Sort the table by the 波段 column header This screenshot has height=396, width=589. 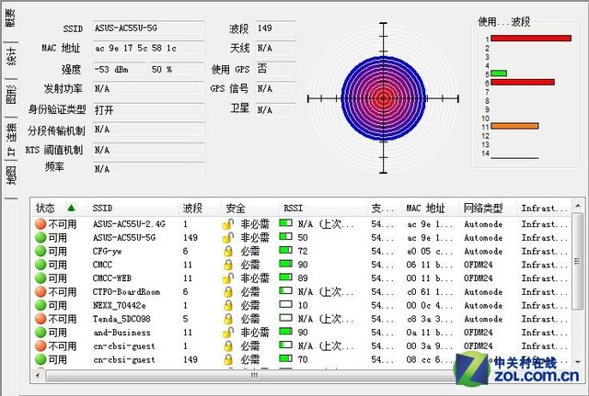[200, 208]
